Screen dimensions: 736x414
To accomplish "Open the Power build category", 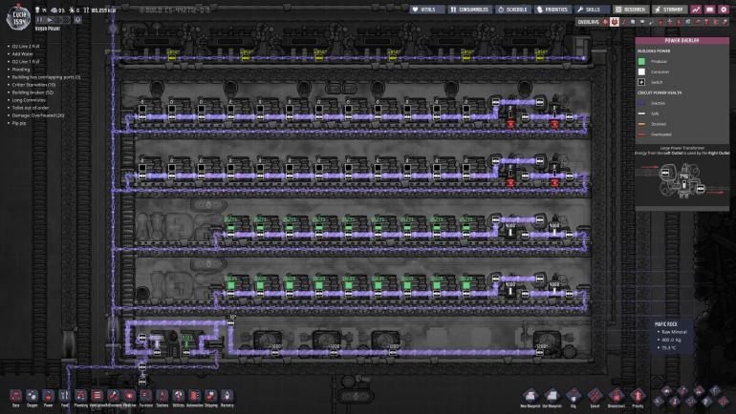I will [x=49, y=397].
